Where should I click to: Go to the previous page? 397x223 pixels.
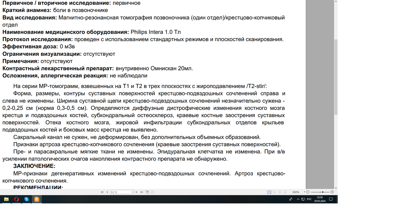107,192
